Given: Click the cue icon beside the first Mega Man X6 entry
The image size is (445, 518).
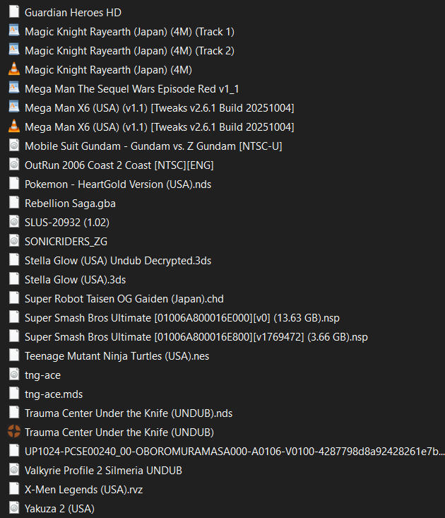Looking at the screenshot, I should [14, 107].
